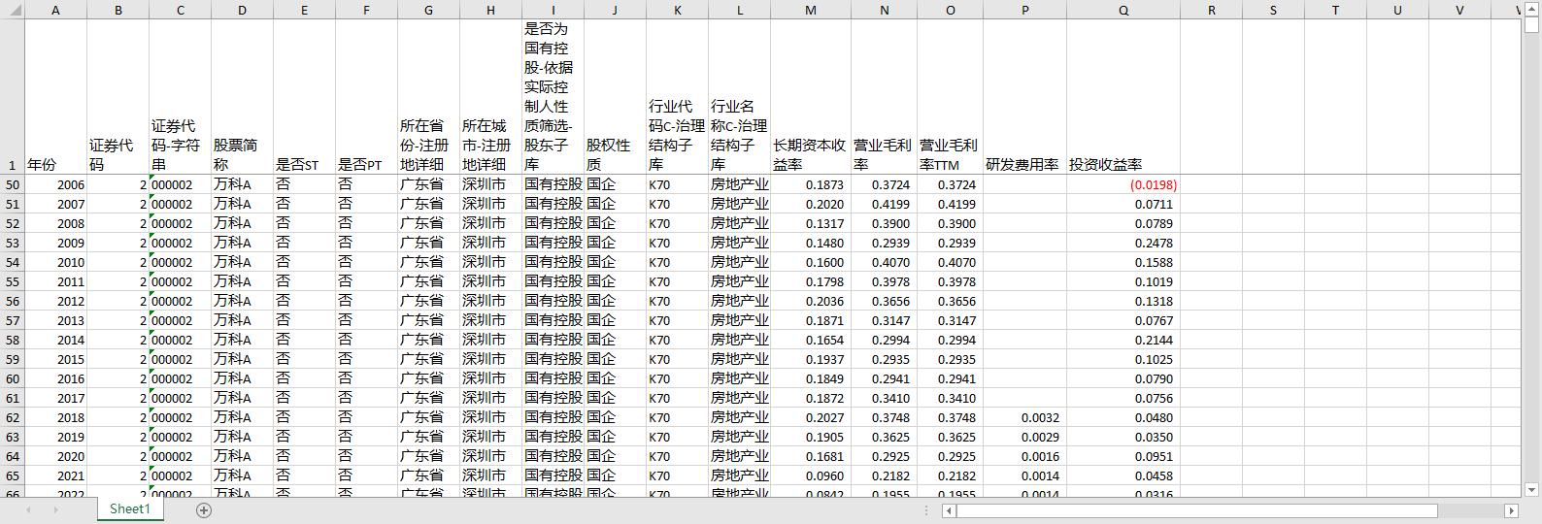Select row 65 header
The width and height of the screenshot is (1542, 524).
click(x=12, y=475)
